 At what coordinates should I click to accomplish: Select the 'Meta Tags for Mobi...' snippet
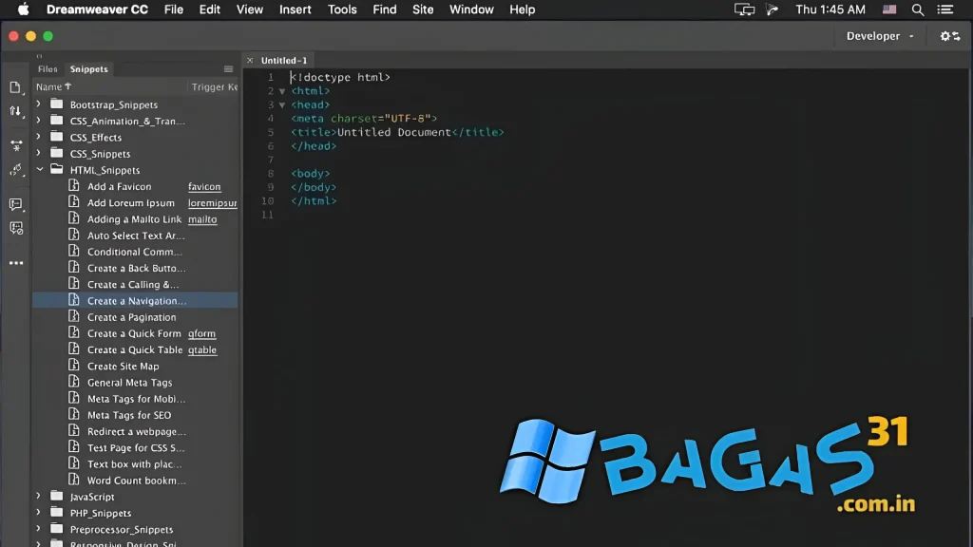[x=137, y=399]
